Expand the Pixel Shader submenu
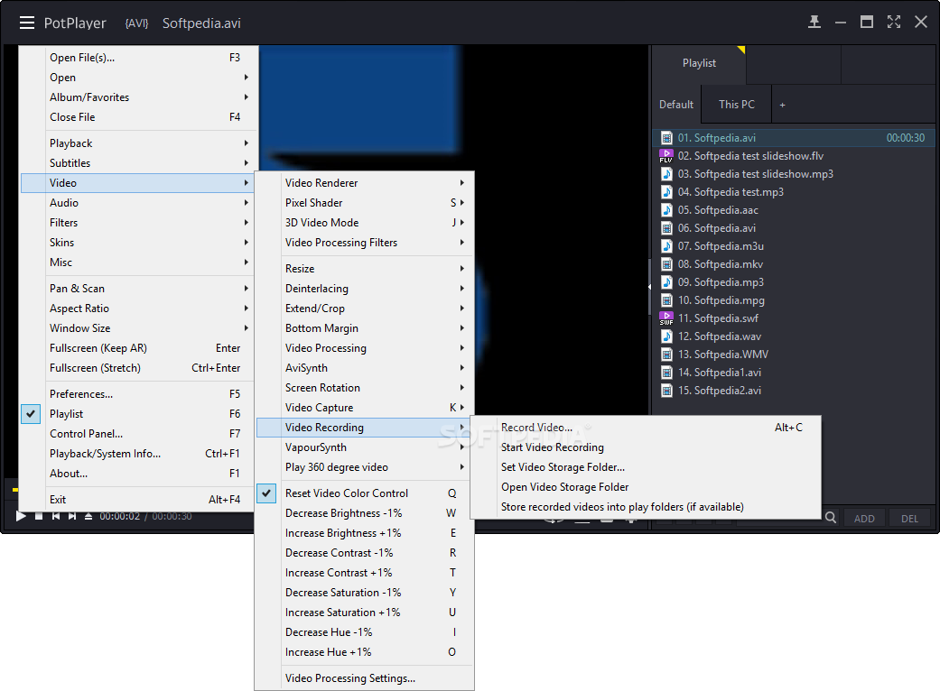940x691 pixels. [x=365, y=202]
